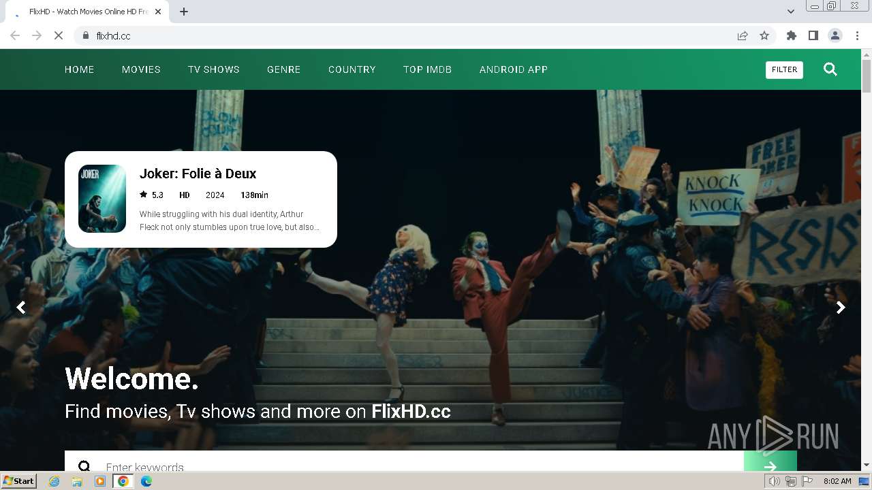Open the TOP IMDB page
The image size is (872, 490).
pyautogui.click(x=427, y=69)
